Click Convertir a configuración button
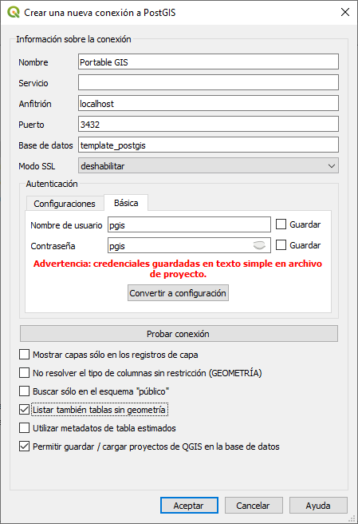Screen dimensions: 358x524 [x=178, y=292]
